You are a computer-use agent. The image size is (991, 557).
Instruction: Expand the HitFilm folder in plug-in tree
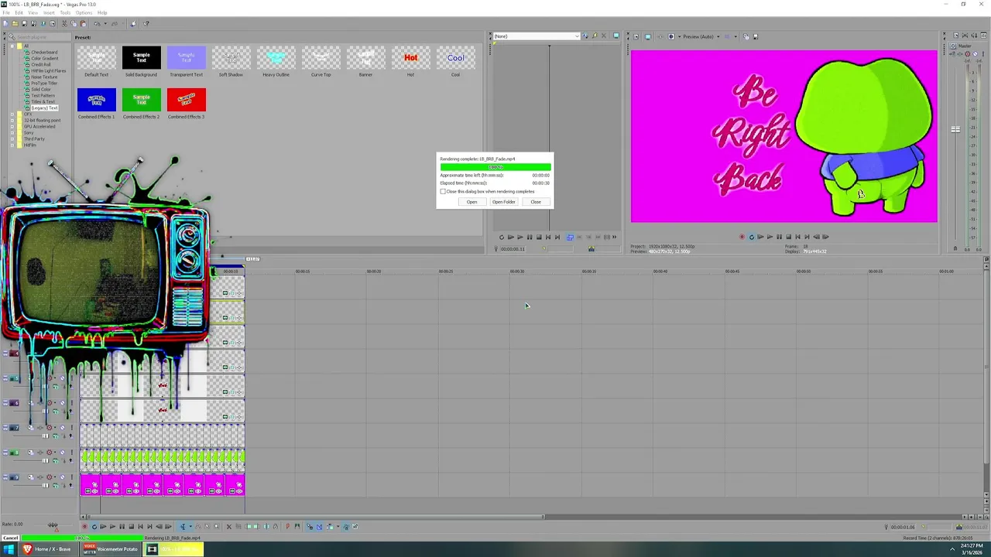pos(12,145)
